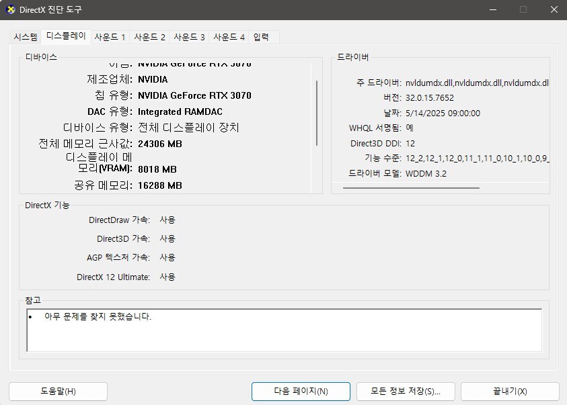Click inside the 참고 notes text box
This screenshot has height=405, width=567.
284,330
